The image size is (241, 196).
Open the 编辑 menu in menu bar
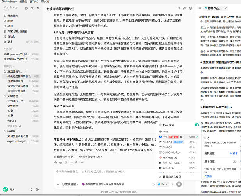pos(23,2)
